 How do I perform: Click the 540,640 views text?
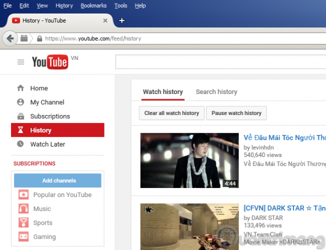point(262,155)
